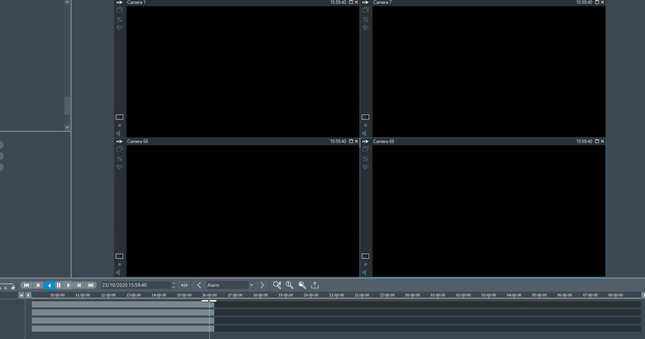Jump to the oldest recording
Image resolution: width=645 pixels, height=339 pixels.
(26, 285)
